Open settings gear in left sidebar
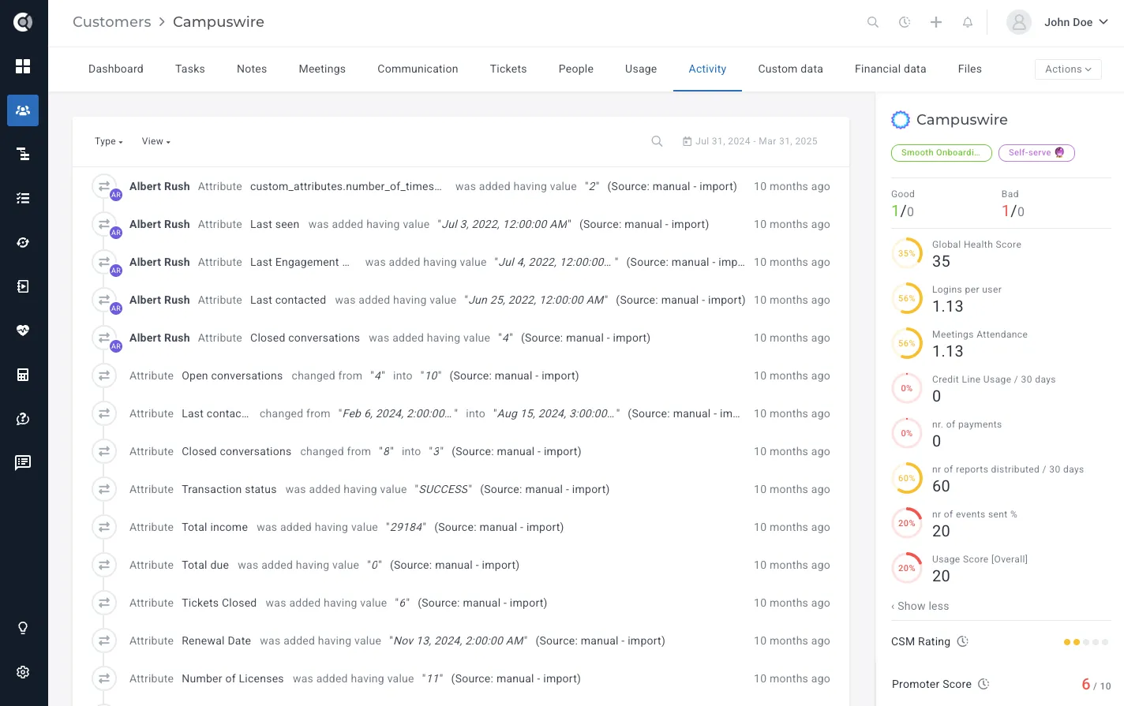The width and height of the screenshot is (1124, 706). [x=23, y=672]
